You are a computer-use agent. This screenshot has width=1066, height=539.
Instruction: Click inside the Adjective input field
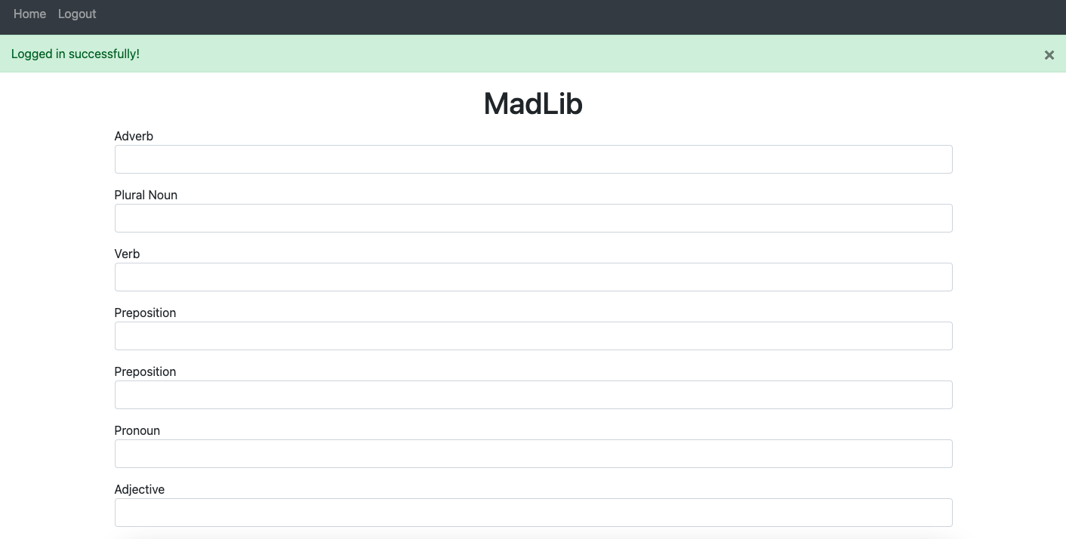coord(533,513)
